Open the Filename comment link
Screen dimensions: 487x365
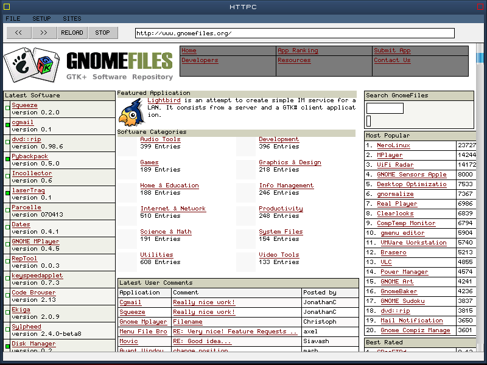[x=188, y=322]
